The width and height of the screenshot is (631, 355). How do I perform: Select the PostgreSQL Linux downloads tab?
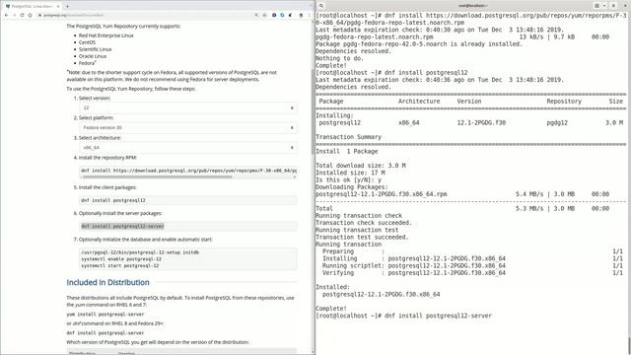[x=32, y=6]
